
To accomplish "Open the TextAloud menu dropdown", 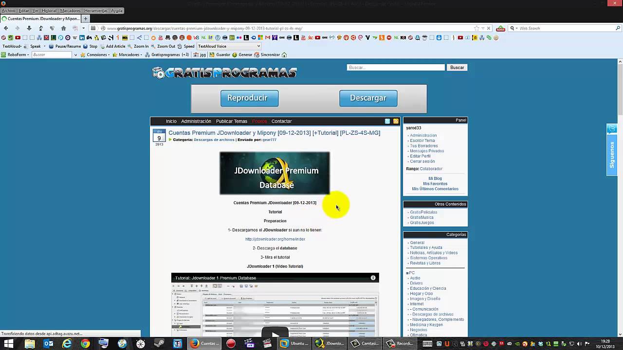I will [13, 46].
